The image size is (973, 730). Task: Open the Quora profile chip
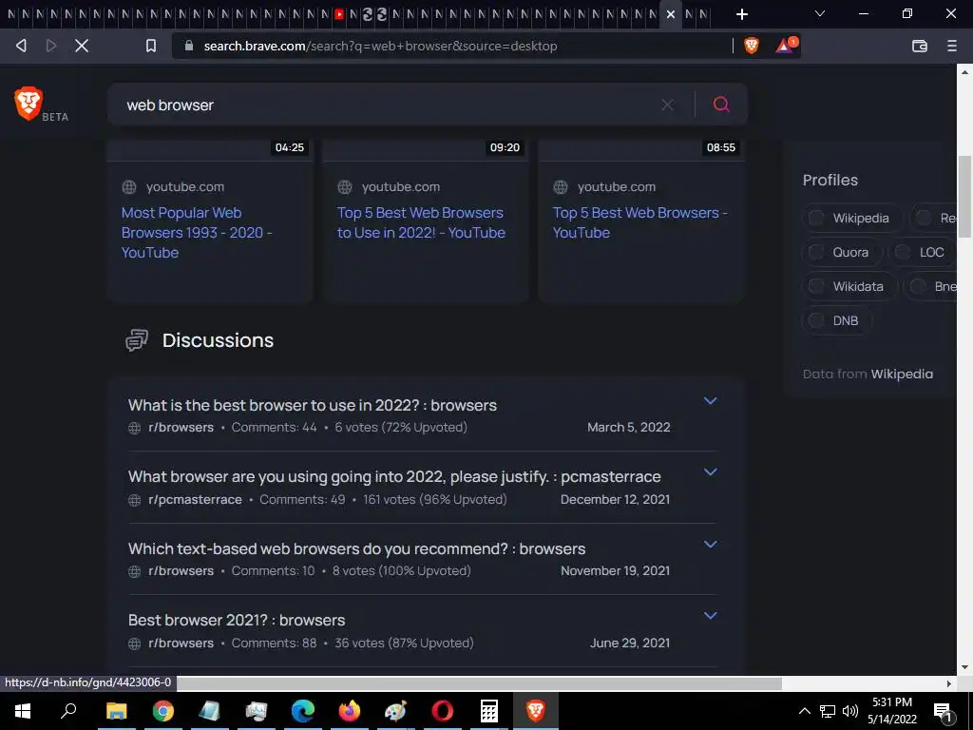[x=843, y=252]
